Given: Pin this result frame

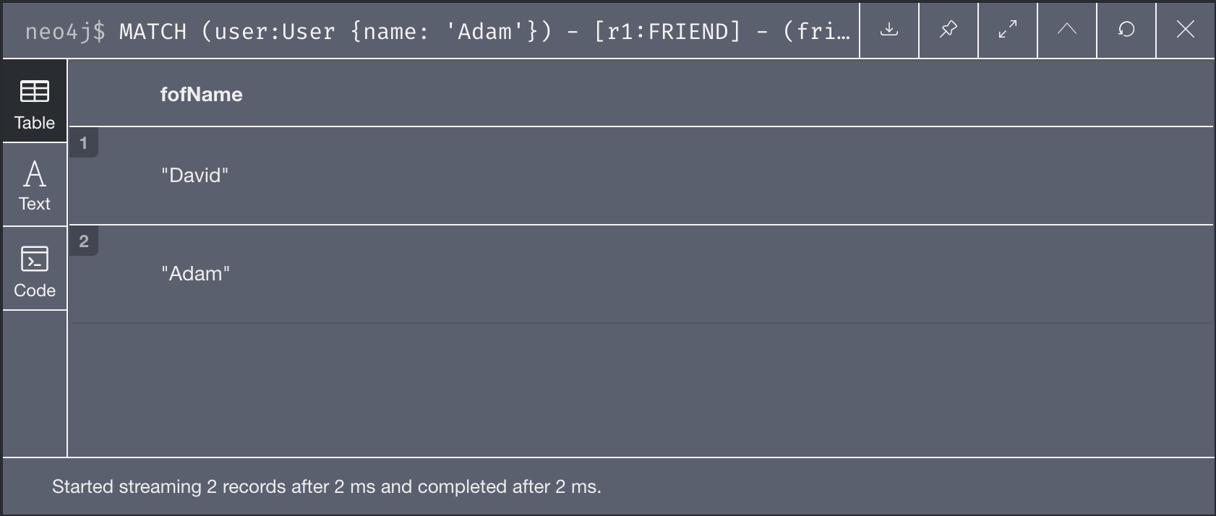Looking at the screenshot, I should click(949, 30).
